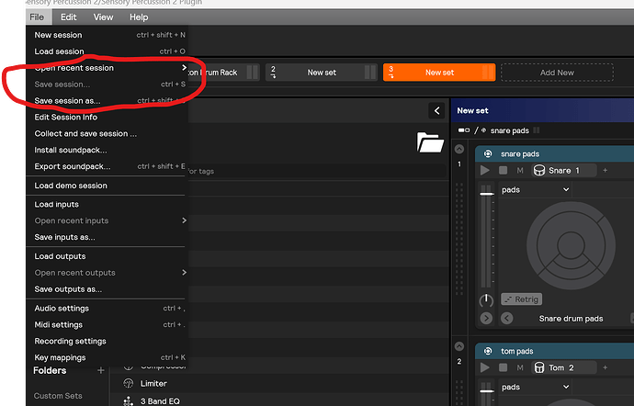Select set 2 New set tab
This screenshot has width=634, height=406.
click(x=322, y=73)
